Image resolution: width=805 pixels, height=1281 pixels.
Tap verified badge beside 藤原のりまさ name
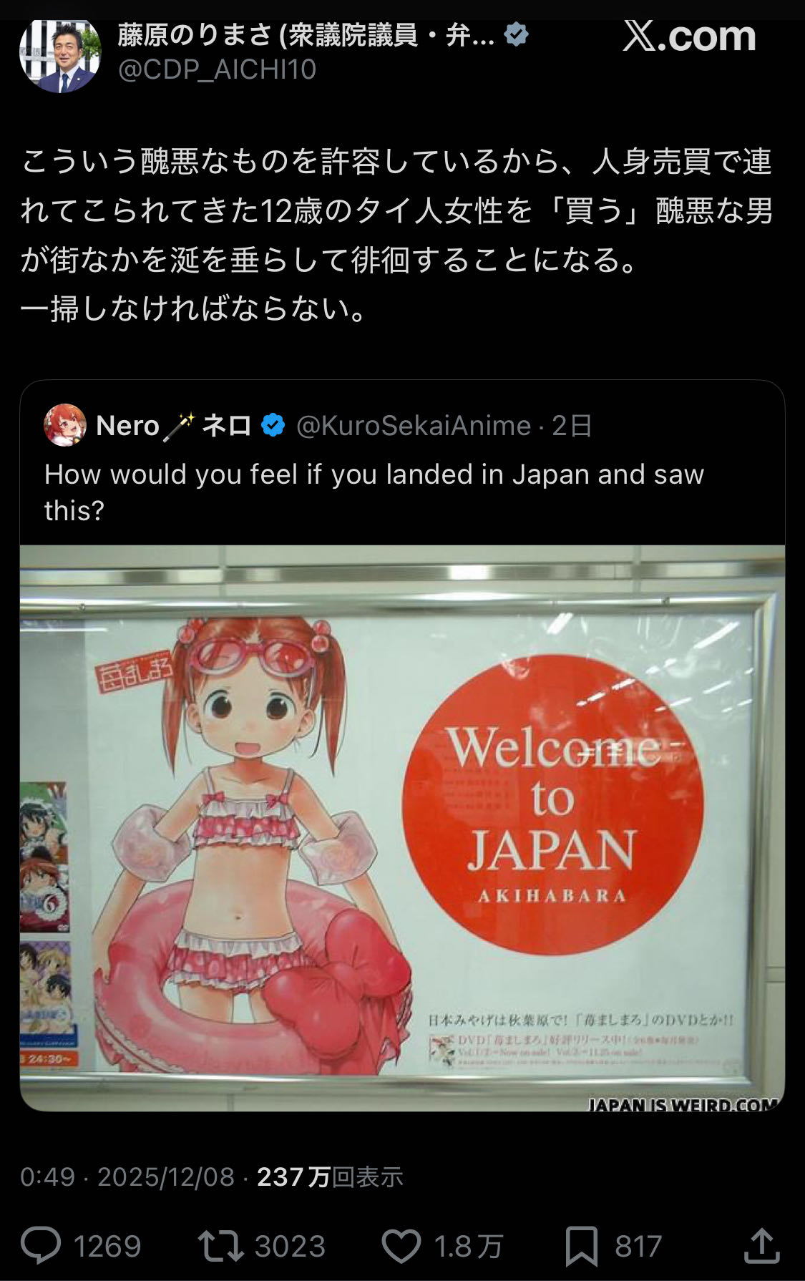coord(516,34)
